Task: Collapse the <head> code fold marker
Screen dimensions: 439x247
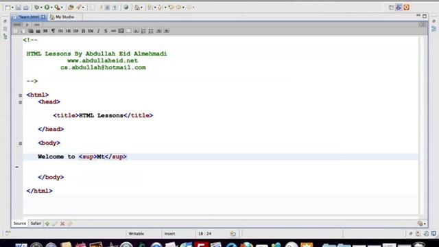Action: 21,102
